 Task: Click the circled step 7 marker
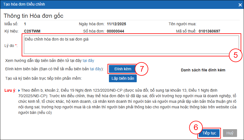pos(142,69)
